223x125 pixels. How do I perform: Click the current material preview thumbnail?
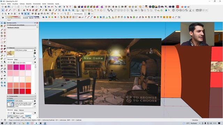(x=10, y=53)
